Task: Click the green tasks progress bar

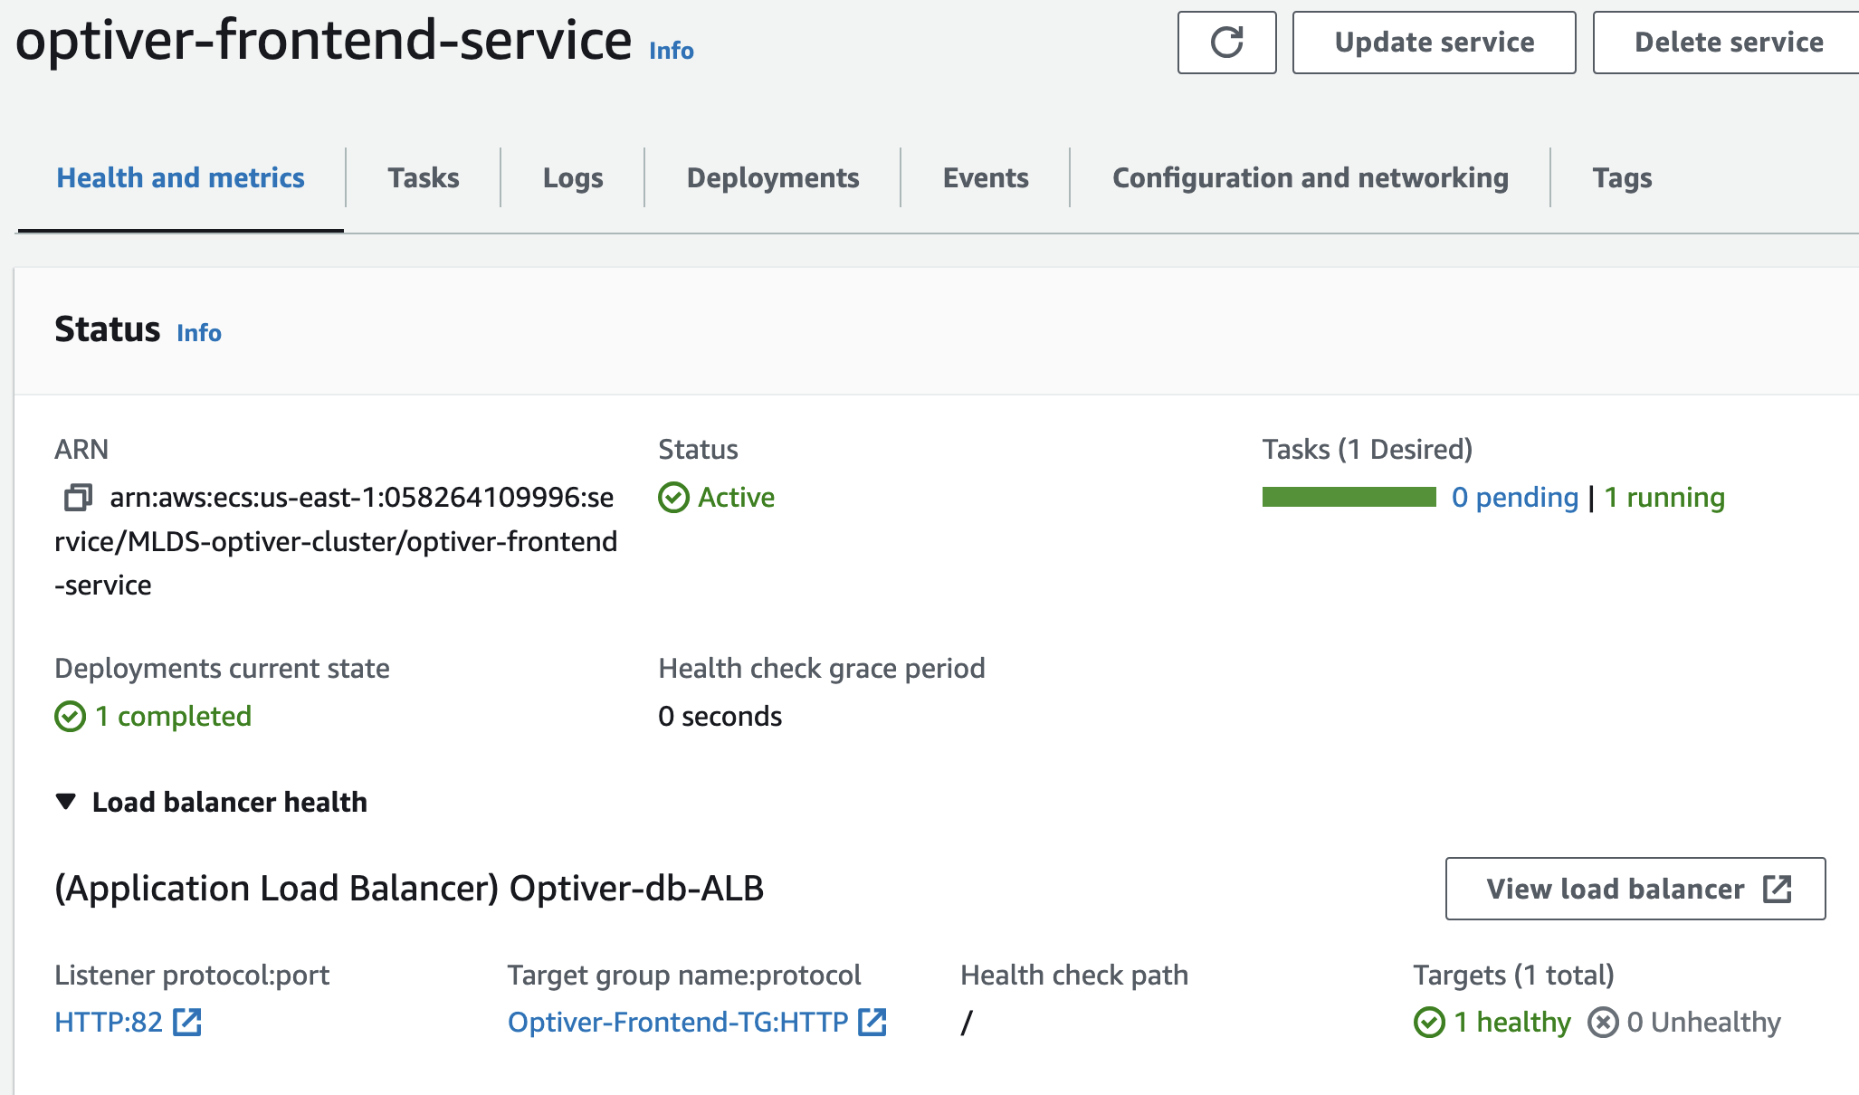Action: click(1349, 497)
